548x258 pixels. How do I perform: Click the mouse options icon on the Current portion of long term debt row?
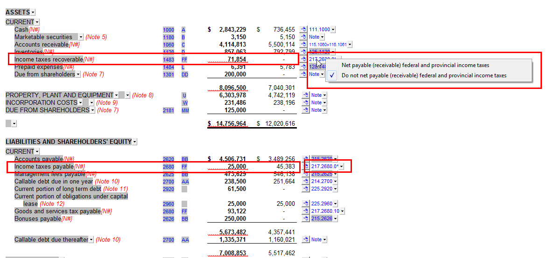306,189
